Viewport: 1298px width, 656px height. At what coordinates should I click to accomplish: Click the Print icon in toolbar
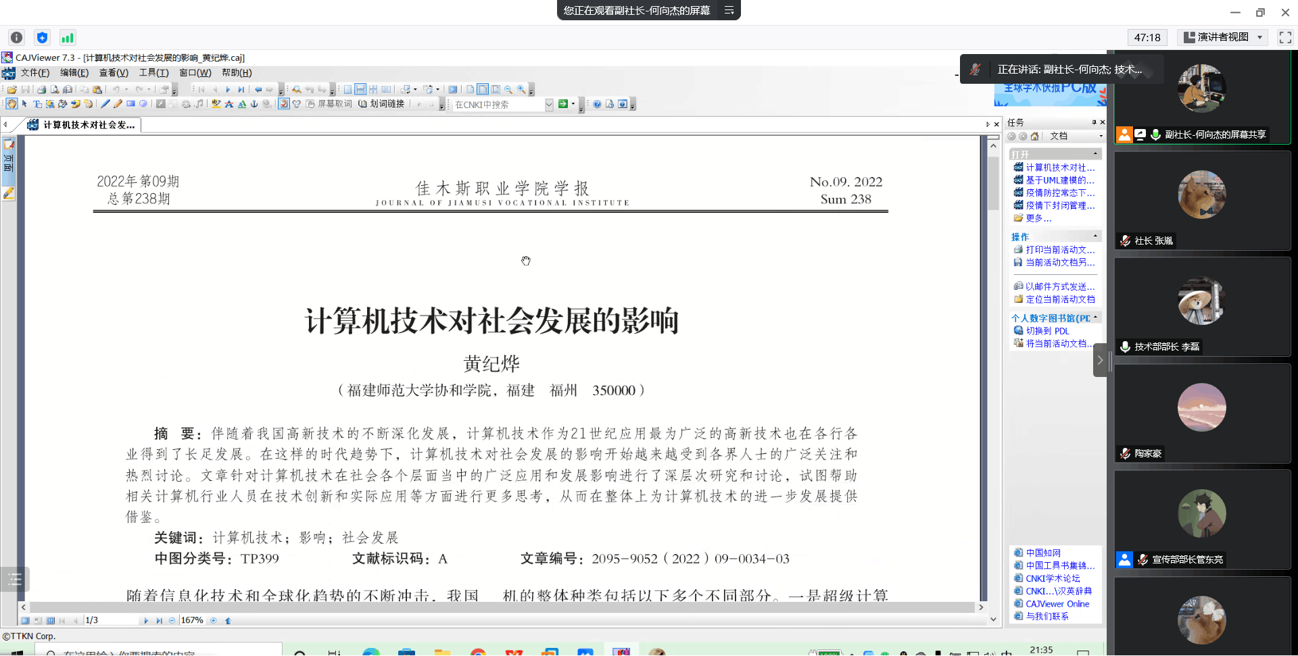[x=42, y=89]
